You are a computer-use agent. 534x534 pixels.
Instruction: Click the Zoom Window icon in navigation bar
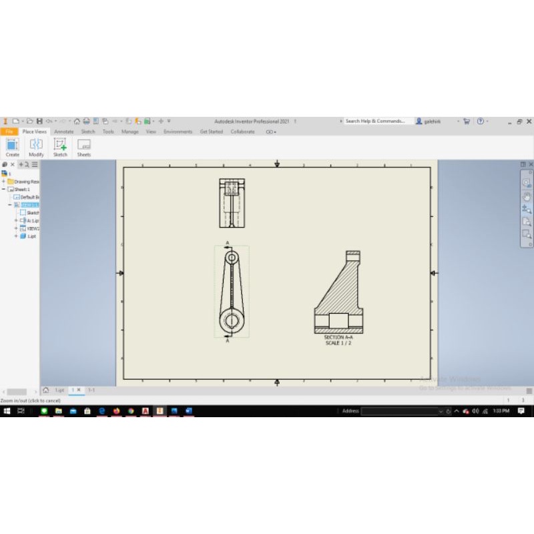tap(527, 234)
